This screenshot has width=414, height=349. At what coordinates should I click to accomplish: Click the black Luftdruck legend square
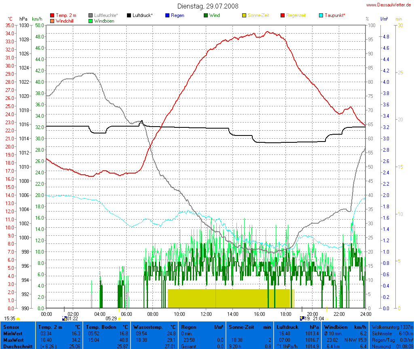pos(129,15)
